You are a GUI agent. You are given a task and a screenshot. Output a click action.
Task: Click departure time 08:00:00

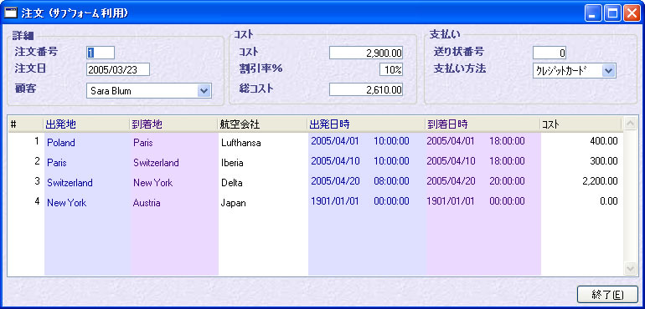click(391, 181)
